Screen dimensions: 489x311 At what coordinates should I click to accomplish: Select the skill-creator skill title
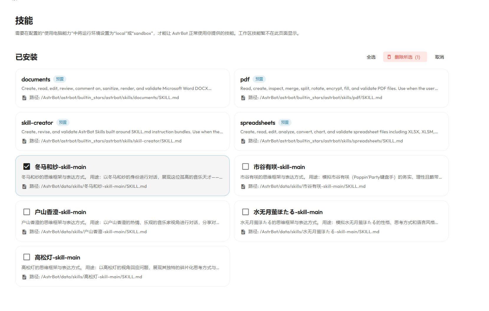point(37,123)
